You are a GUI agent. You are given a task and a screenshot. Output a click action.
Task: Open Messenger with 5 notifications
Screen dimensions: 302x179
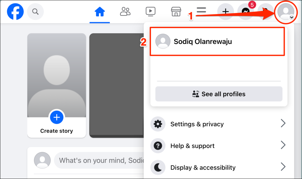pos(246,12)
